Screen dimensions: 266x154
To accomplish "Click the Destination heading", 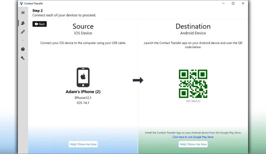I will [193, 26].
